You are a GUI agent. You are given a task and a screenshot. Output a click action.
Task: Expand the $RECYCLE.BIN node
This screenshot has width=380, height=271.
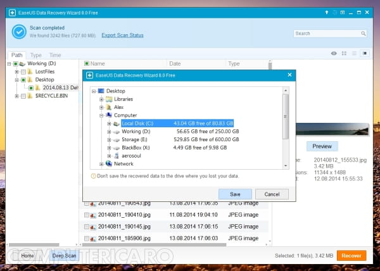[x=16, y=96]
